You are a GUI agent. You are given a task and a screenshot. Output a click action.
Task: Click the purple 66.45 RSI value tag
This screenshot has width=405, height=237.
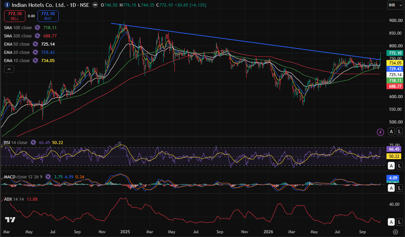(x=394, y=149)
